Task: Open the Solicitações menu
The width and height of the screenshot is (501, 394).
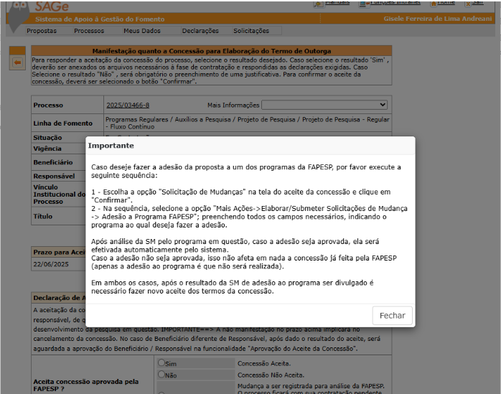Action: click(x=251, y=31)
